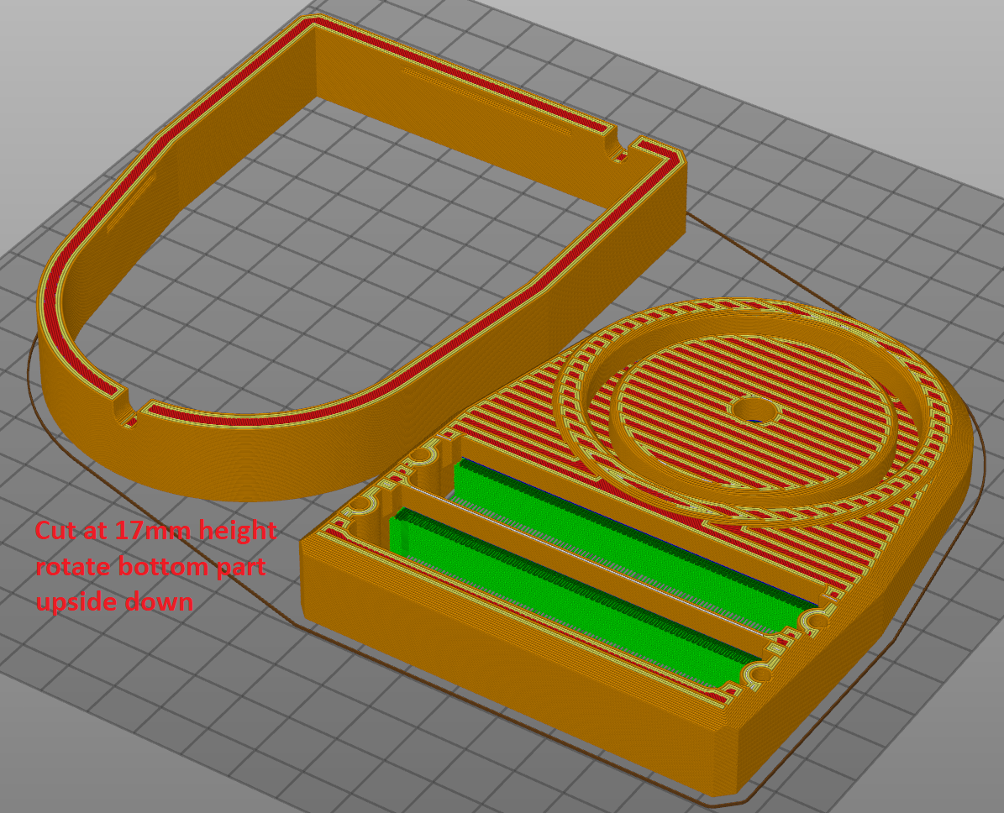This screenshot has width=1004, height=813.
Task: Click the text line 'upside down'
Action: click(114, 602)
